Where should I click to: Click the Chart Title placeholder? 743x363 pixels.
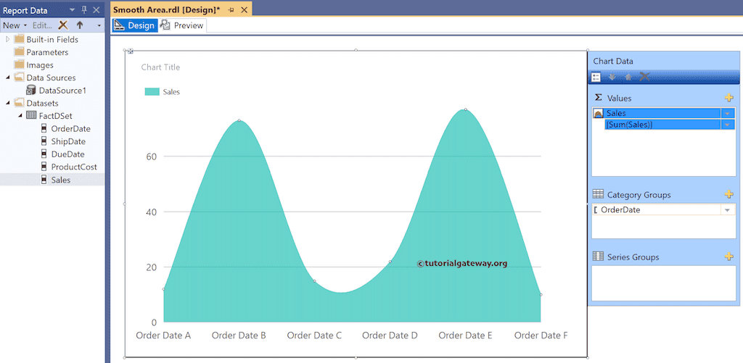click(160, 67)
